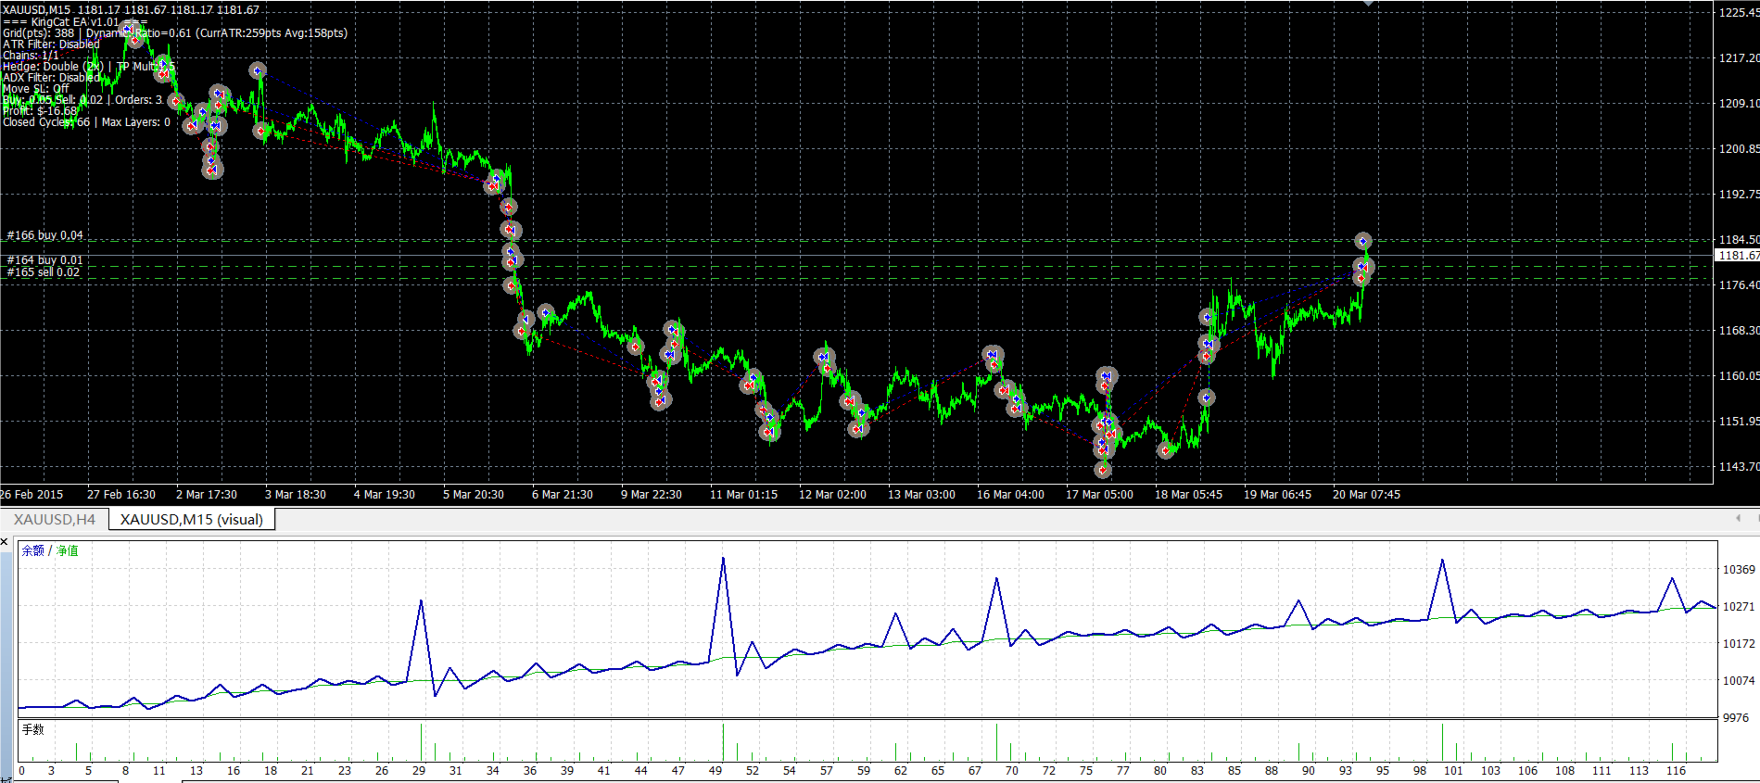Switch to the XAUUSD,H4 chart tab
The width and height of the screenshot is (1760, 783).
[54, 520]
